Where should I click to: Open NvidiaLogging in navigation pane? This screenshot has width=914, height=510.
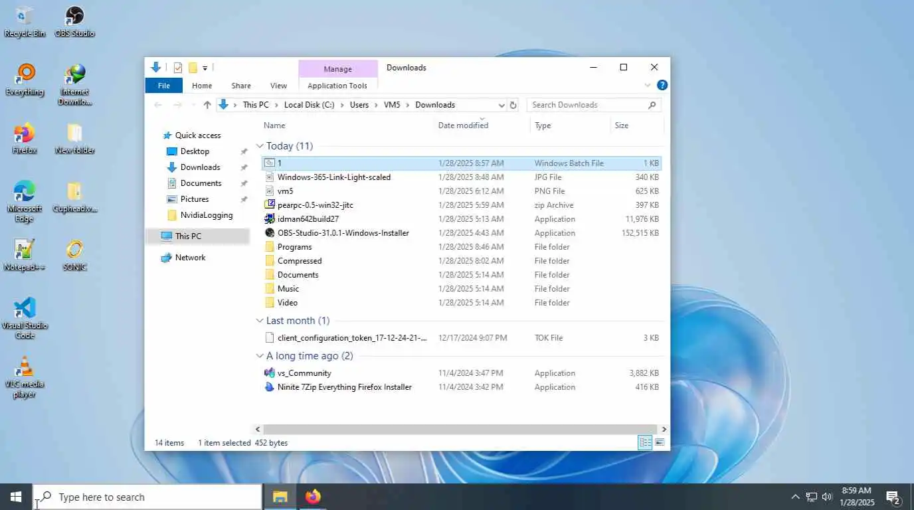206,215
